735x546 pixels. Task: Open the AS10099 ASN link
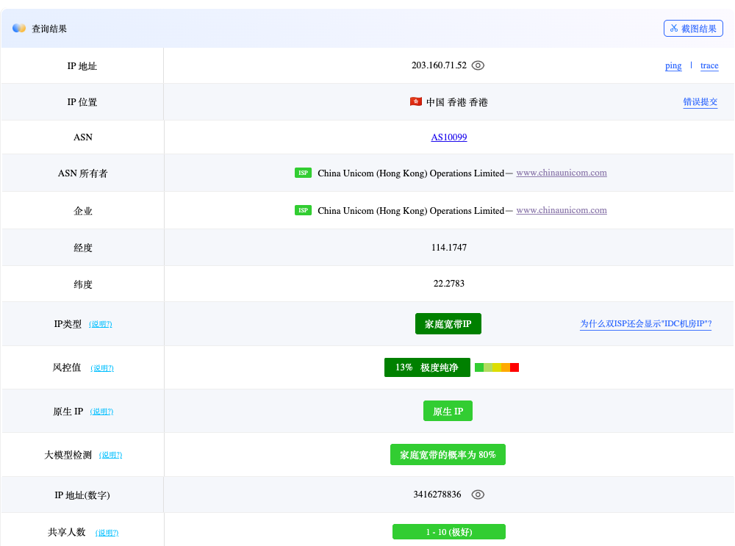point(449,137)
